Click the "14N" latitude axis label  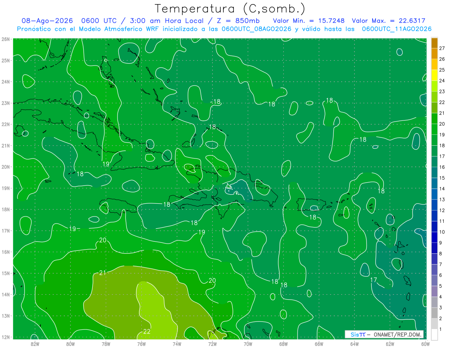5,294
